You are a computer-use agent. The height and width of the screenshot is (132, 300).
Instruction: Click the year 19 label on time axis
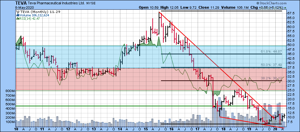pos(250,129)
